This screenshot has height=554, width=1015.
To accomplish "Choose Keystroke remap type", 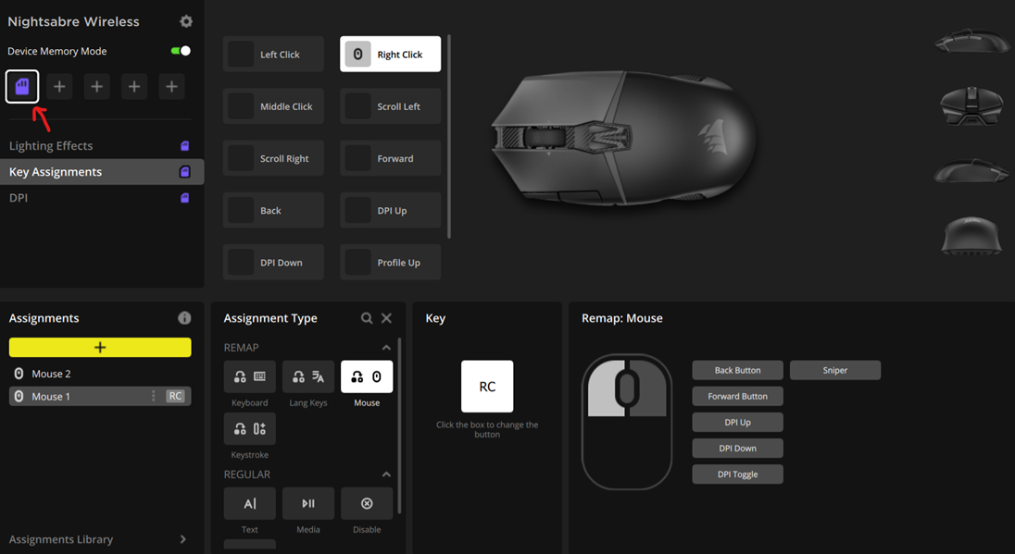I will (x=250, y=428).
